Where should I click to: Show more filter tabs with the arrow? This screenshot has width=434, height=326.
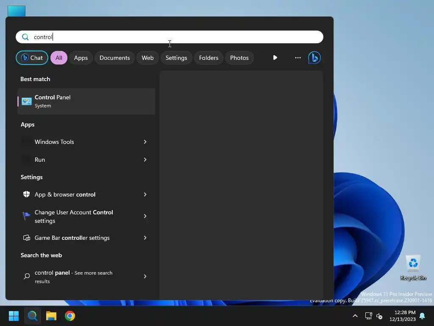275,58
